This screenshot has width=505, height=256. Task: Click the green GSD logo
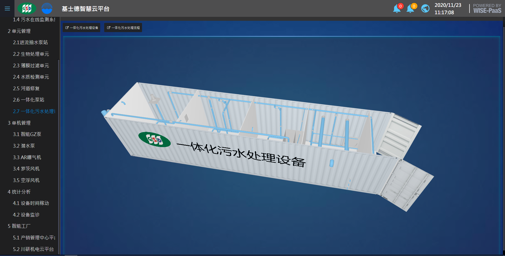click(x=27, y=9)
